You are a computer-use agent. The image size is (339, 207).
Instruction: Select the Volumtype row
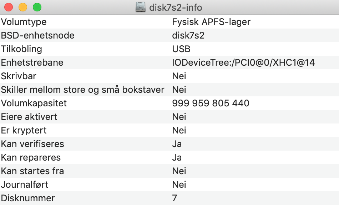(169, 22)
